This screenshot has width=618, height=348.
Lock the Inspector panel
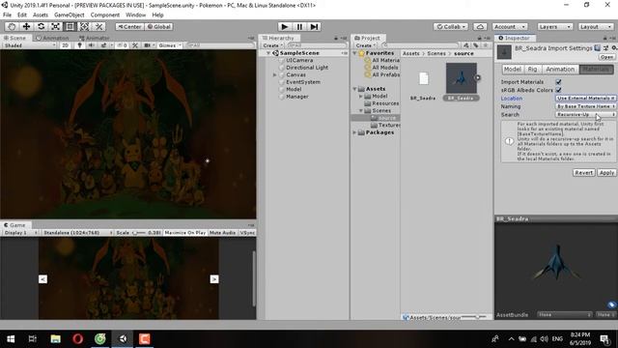click(x=605, y=38)
